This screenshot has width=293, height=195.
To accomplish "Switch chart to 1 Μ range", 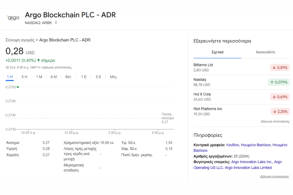I will tap(39, 77).
